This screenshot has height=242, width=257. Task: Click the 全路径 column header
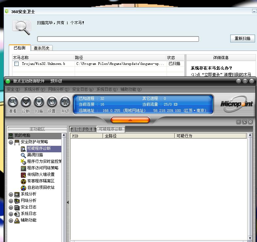(139, 136)
